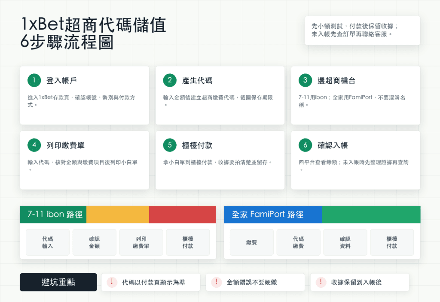
Task: Select 櫃檯付款 box under FamiPort path
Action: pos(392,242)
